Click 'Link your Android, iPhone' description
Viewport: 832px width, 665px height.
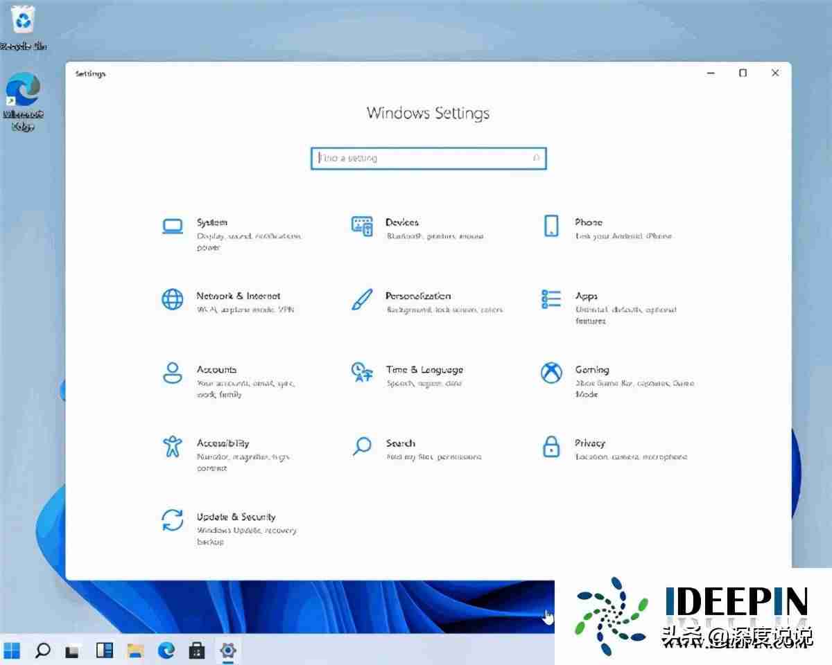623,236
